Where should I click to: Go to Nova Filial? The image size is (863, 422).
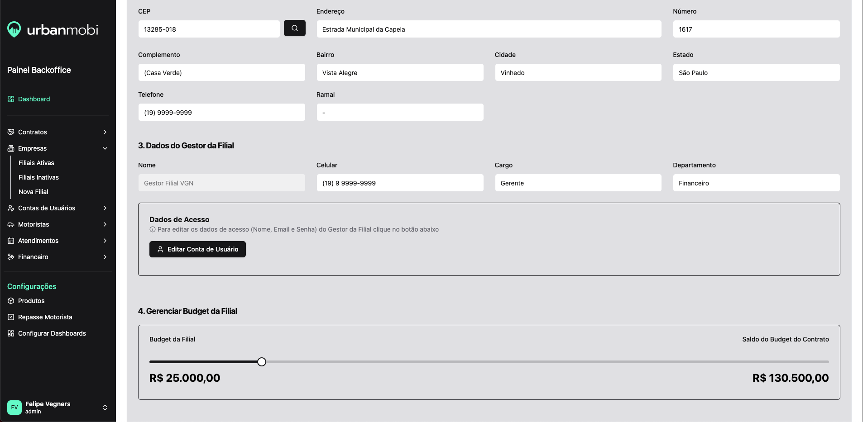click(33, 192)
